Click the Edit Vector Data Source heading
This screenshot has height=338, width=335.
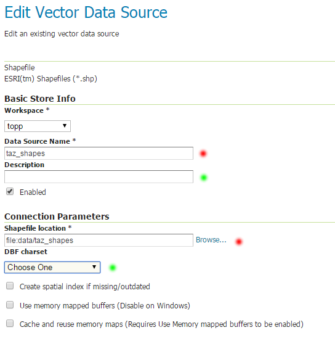pos(86,12)
